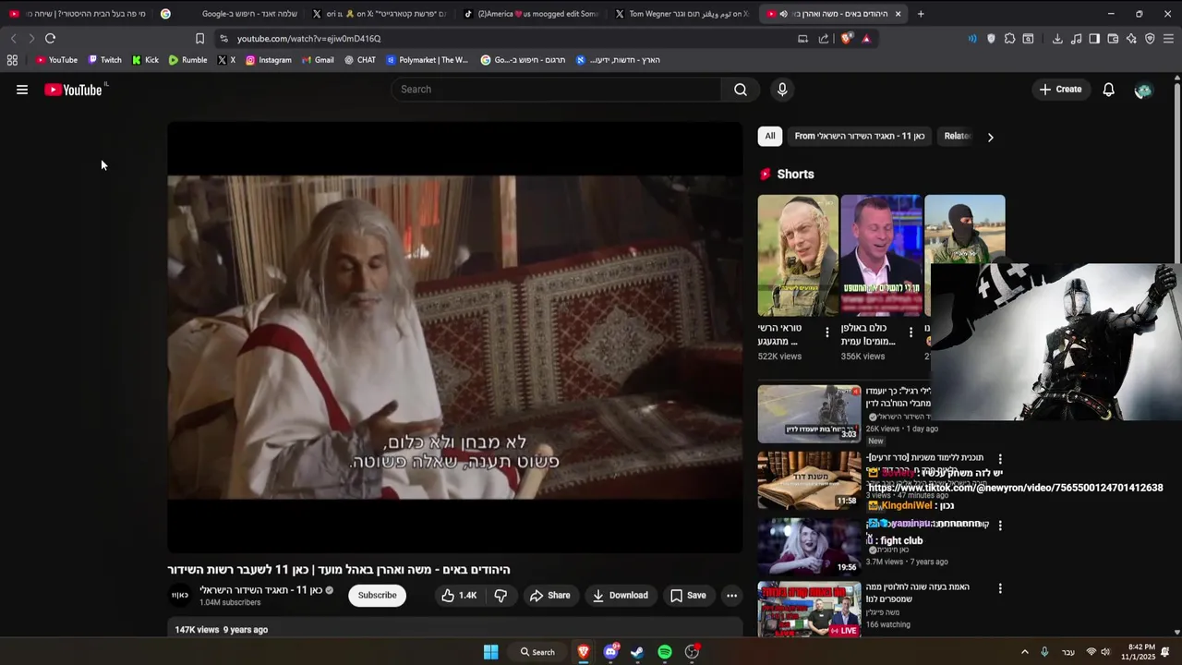Image resolution: width=1182 pixels, height=665 pixels.
Task: Select the 'From כאן 11' filter chip
Action: coord(860,136)
